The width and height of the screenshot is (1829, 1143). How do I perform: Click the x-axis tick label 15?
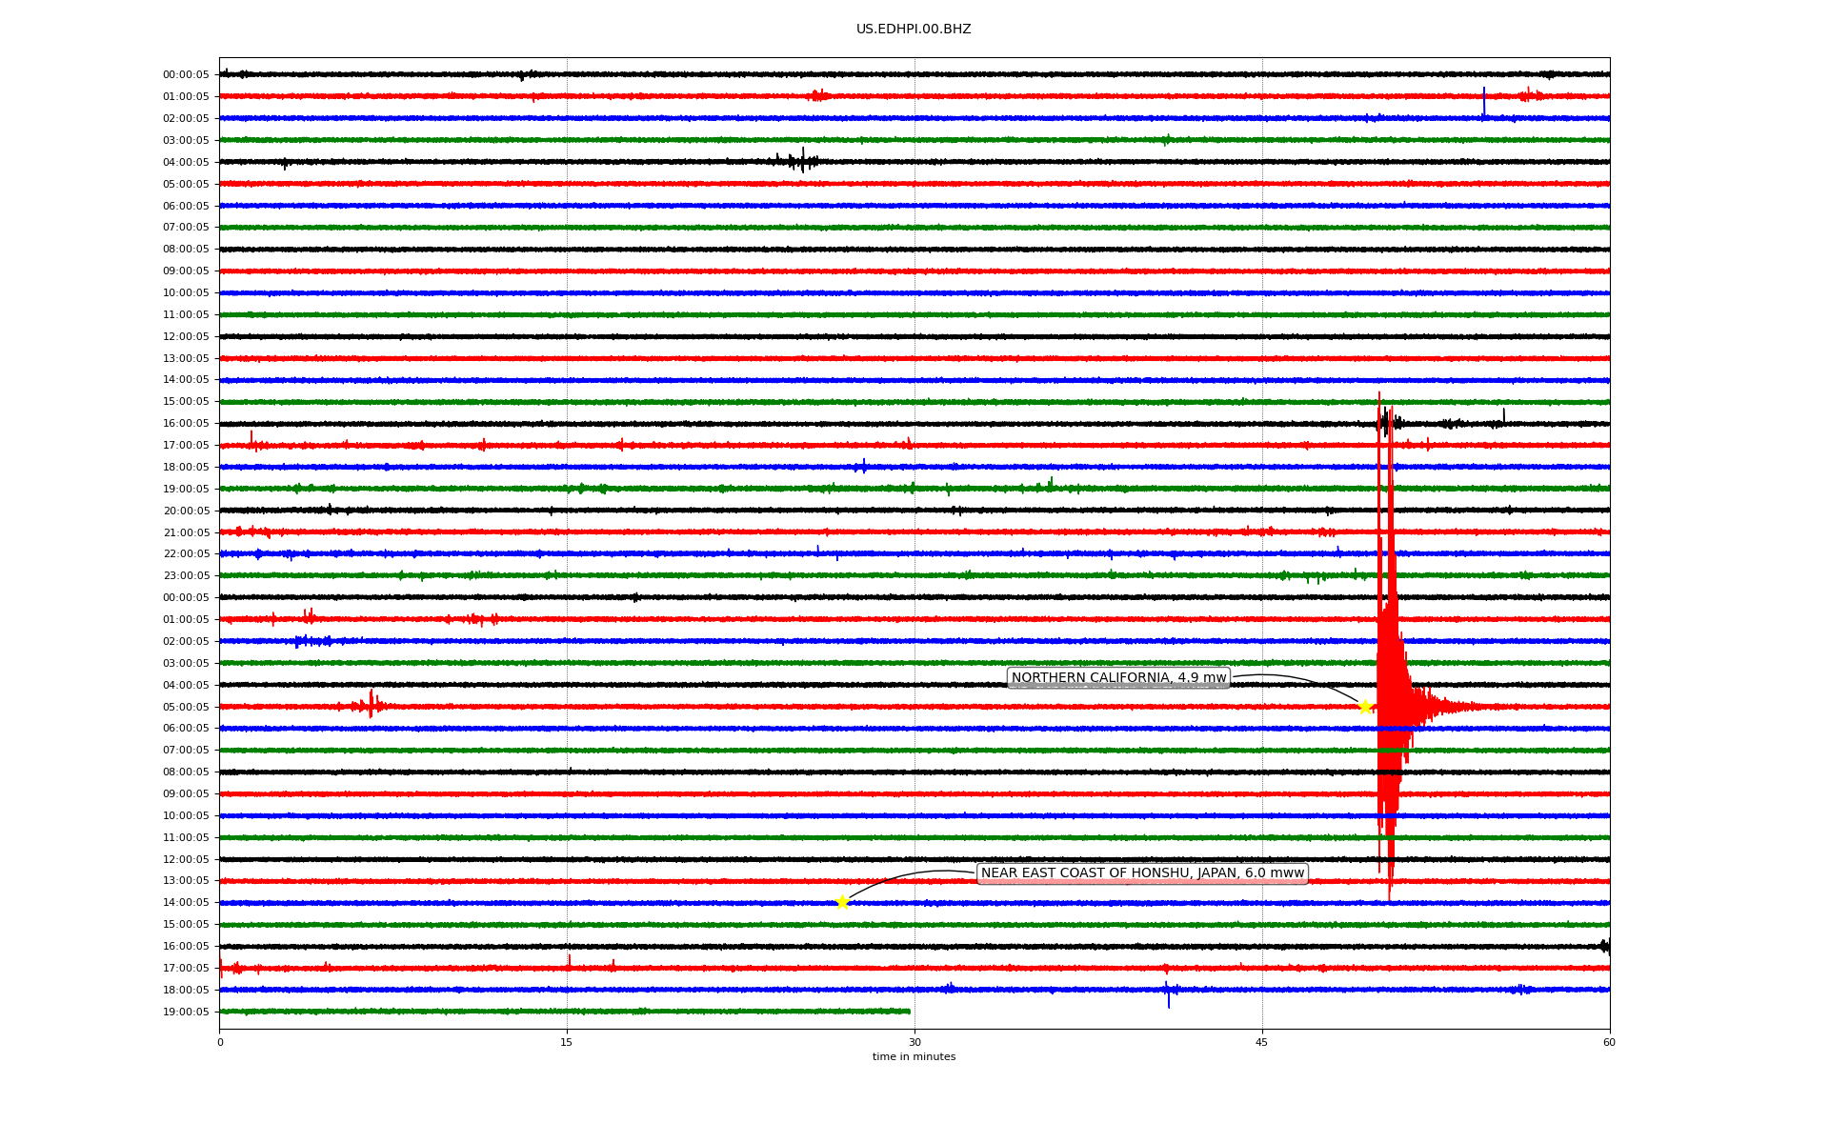(x=567, y=1042)
